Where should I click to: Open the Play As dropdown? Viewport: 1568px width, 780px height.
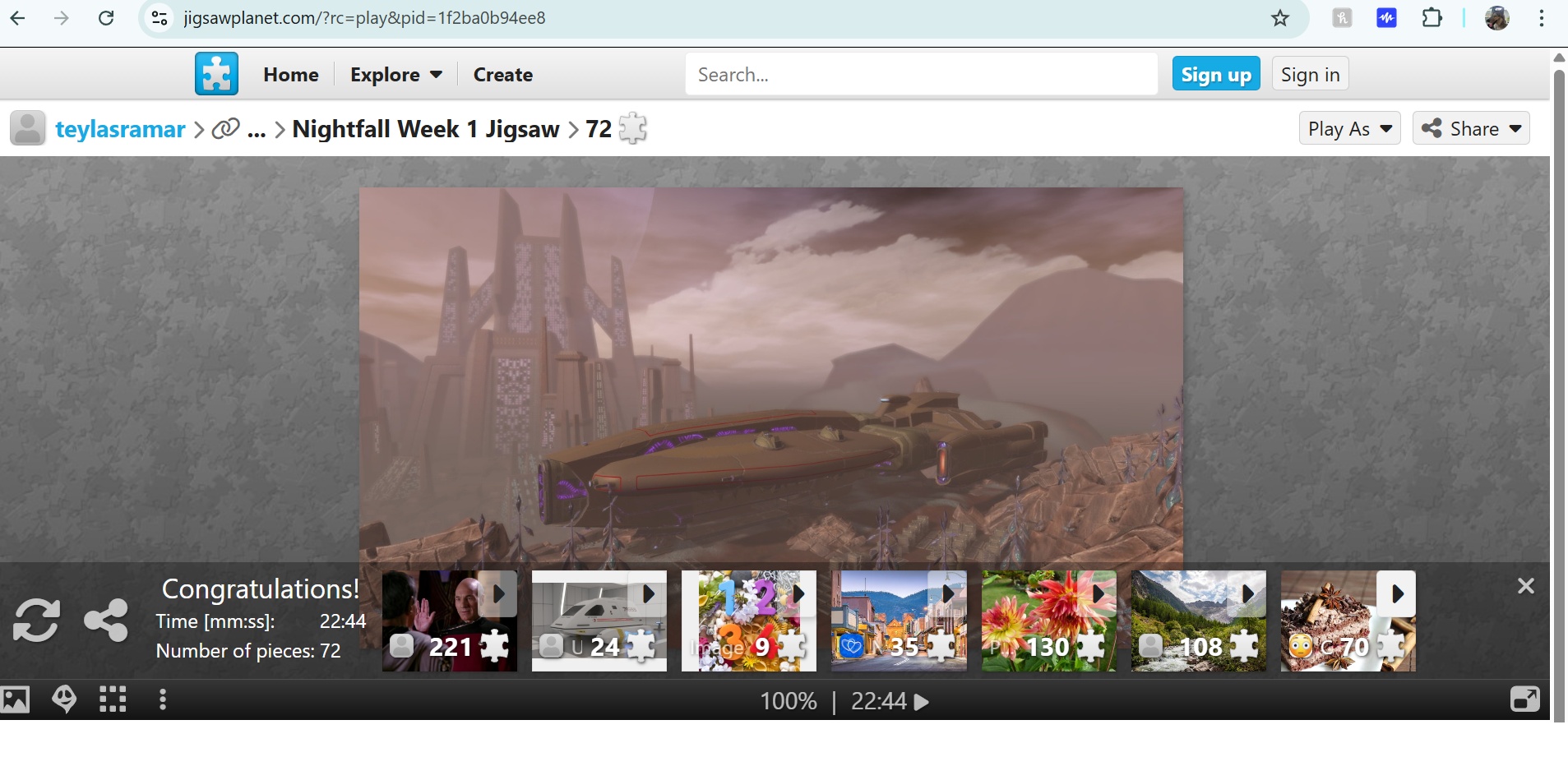[1349, 128]
